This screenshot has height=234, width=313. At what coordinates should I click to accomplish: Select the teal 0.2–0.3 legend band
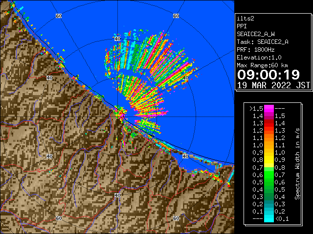coord(269,204)
